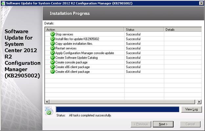Viewport: 205px width, 131px height.
Task: Click the green check icon beside Stop services
Action: point(53,34)
